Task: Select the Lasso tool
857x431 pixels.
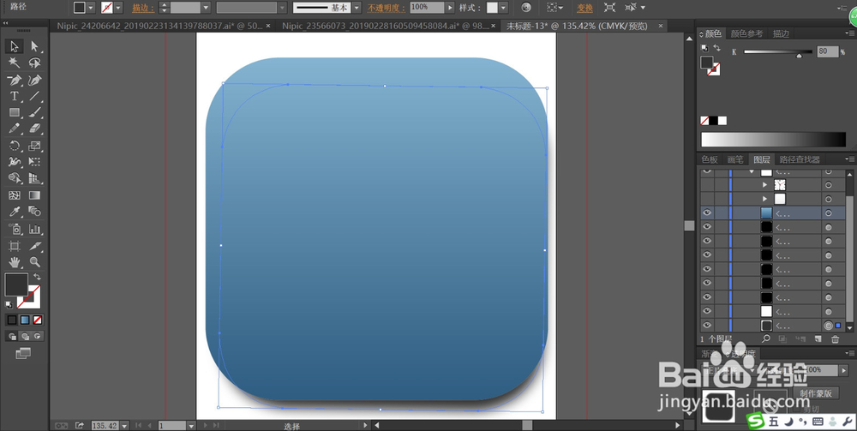Action: pyautogui.click(x=35, y=63)
